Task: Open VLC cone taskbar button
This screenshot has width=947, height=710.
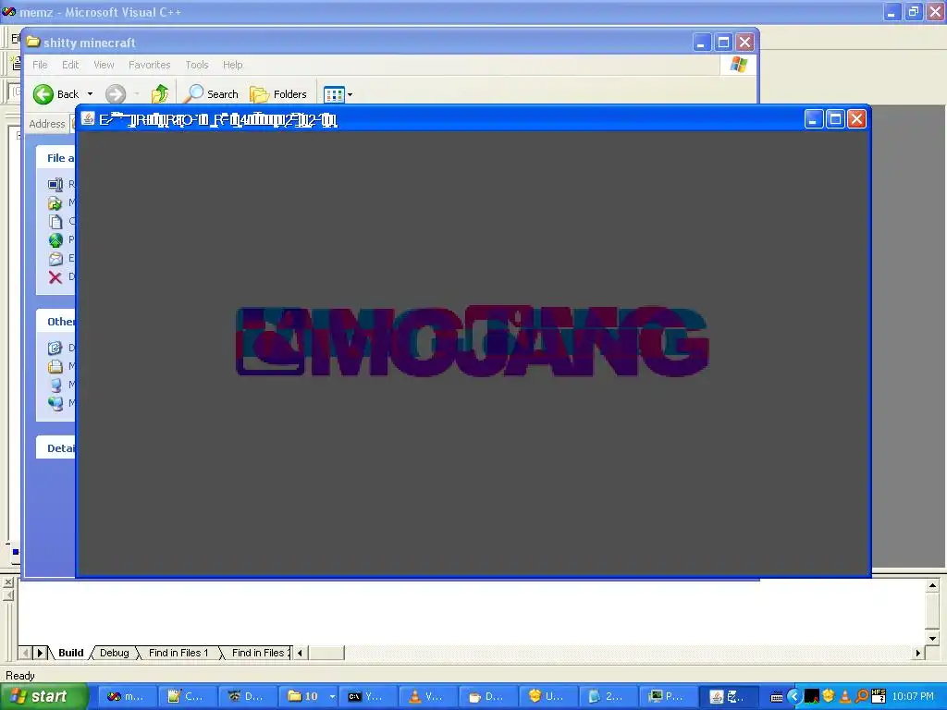Action: pos(428,697)
